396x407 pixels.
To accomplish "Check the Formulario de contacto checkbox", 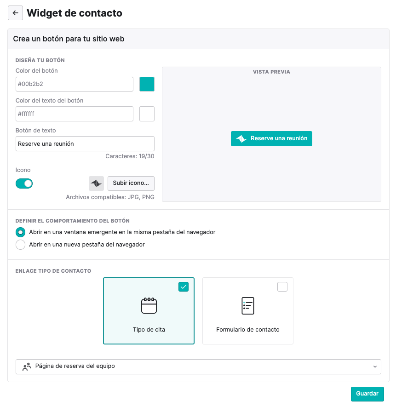I will tap(282, 287).
